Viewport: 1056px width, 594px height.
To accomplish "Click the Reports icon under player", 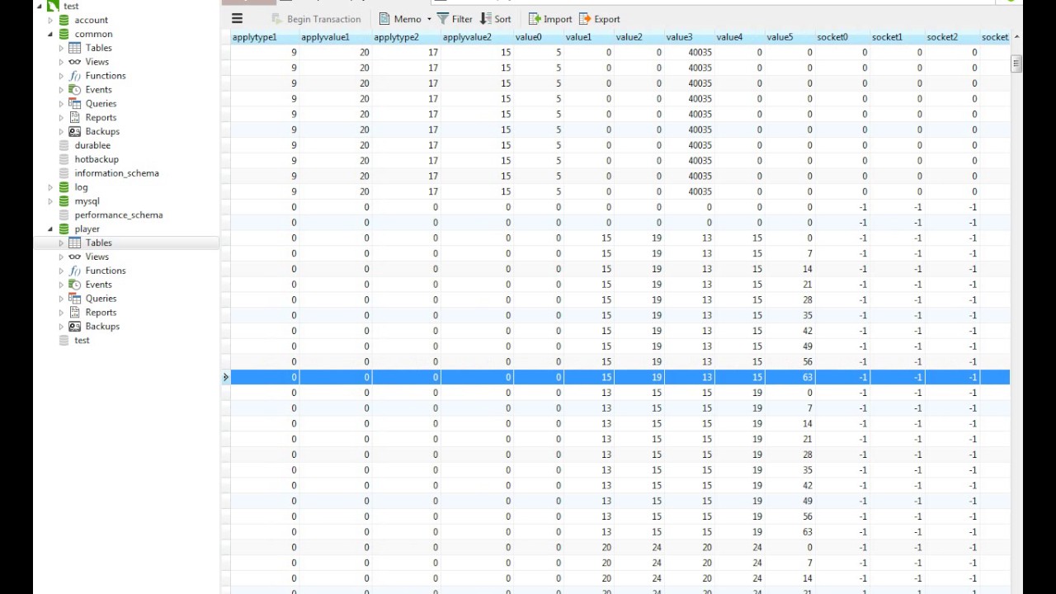I will (75, 313).
